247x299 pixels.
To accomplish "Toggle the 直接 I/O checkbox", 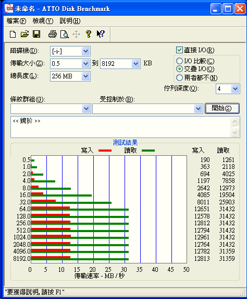I will [179, 50].
